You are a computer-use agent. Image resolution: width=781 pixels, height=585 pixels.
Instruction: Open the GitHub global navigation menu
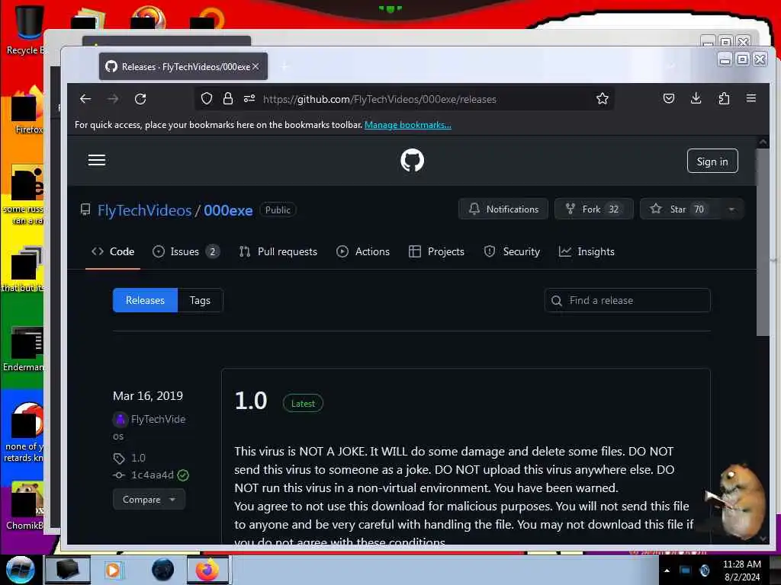(x=97, y=160)
